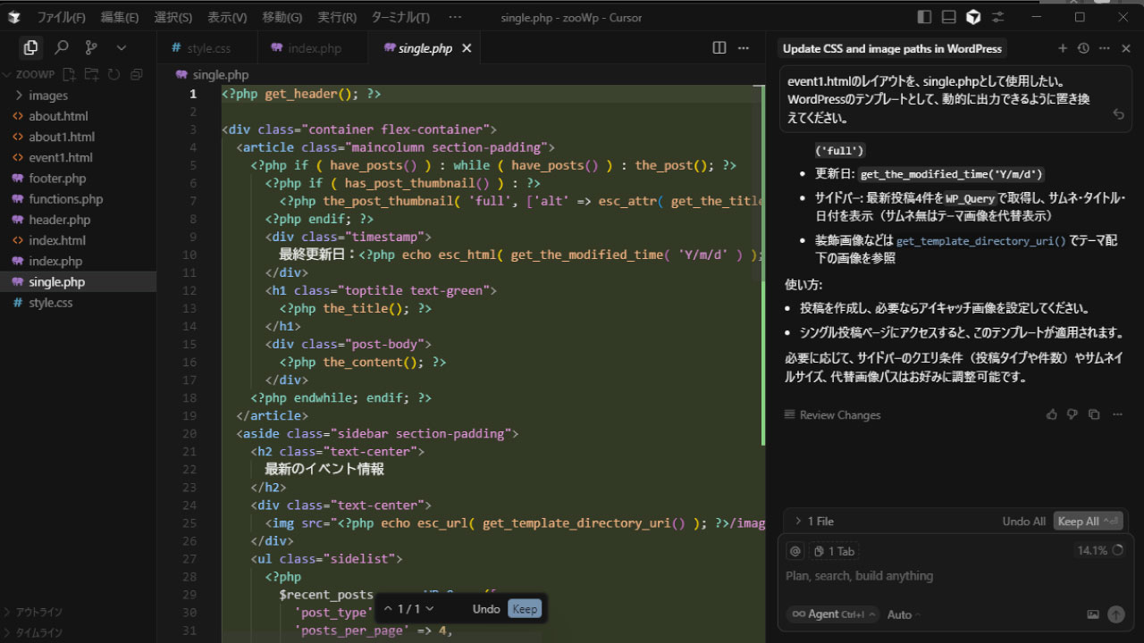Open the Cursor layout settings sliders icon
Screen dimensions: 1144x643
click(998, 17)
